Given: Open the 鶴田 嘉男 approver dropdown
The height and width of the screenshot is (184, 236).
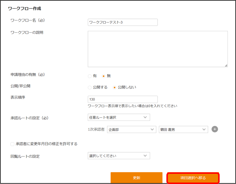Looking at the screenshot, I should pyautogui.click(x=183, y=130).
